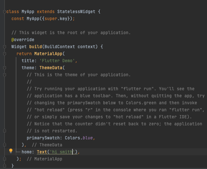Image resolution: width=207 pixels, height=169 pixels.
Task: Click the 'BuildContext' type name
Action: [60, 47]
